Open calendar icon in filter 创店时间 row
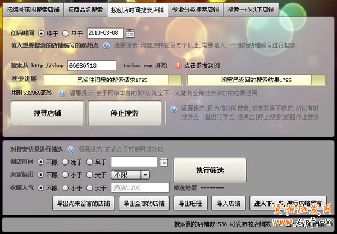 click(163, 162)
